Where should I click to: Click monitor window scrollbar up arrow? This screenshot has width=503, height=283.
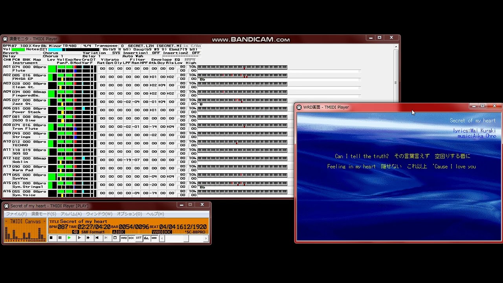396,47
